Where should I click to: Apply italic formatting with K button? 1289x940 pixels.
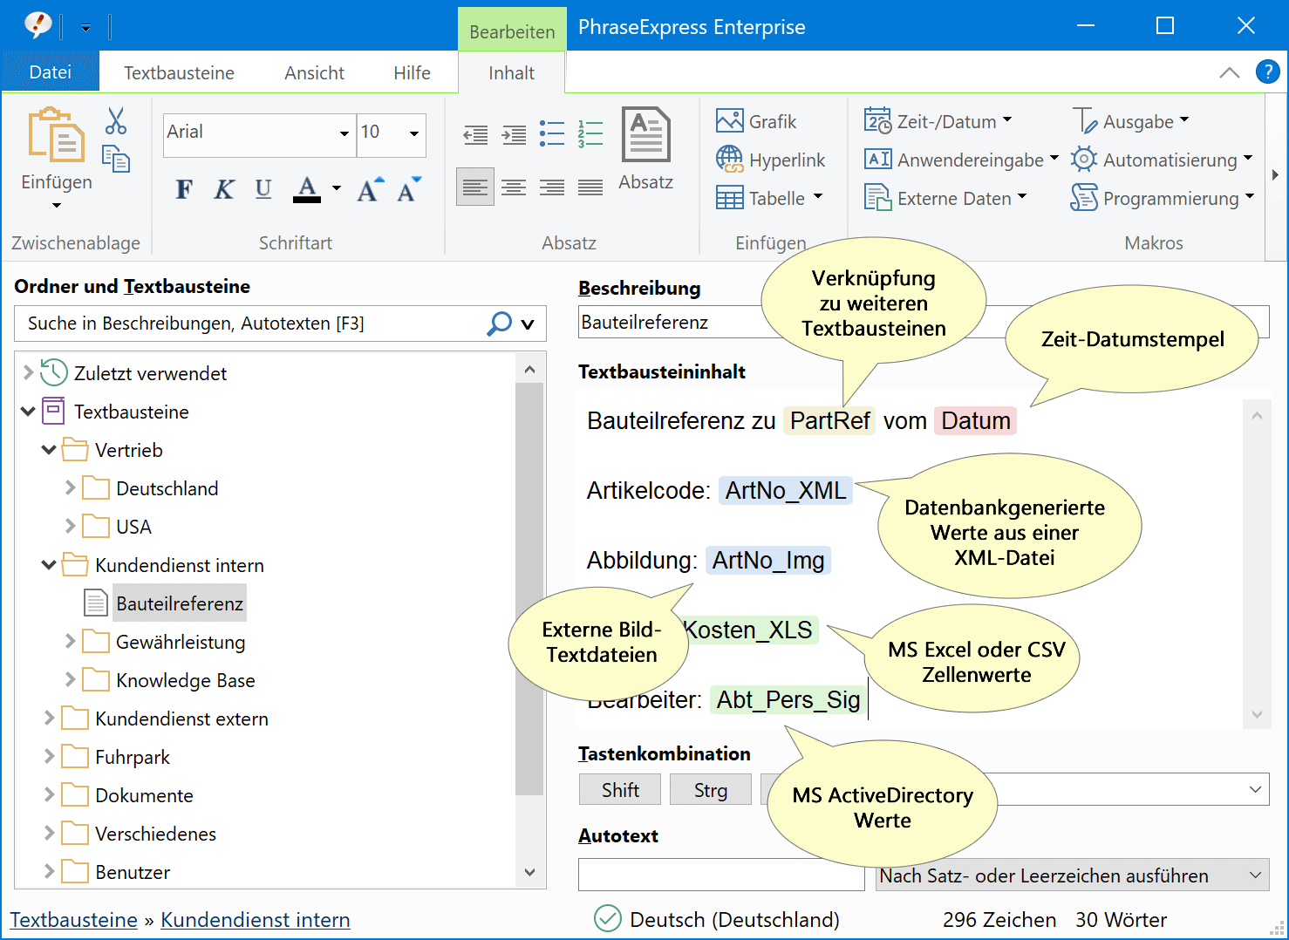[224, 189]
